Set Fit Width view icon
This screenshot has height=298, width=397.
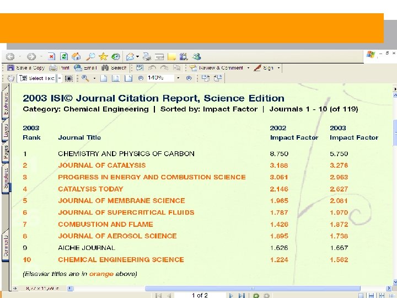(128, 78)
